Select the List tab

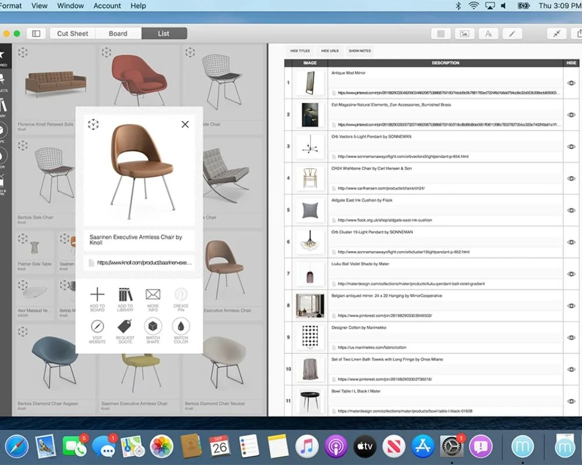click(164, 33)
